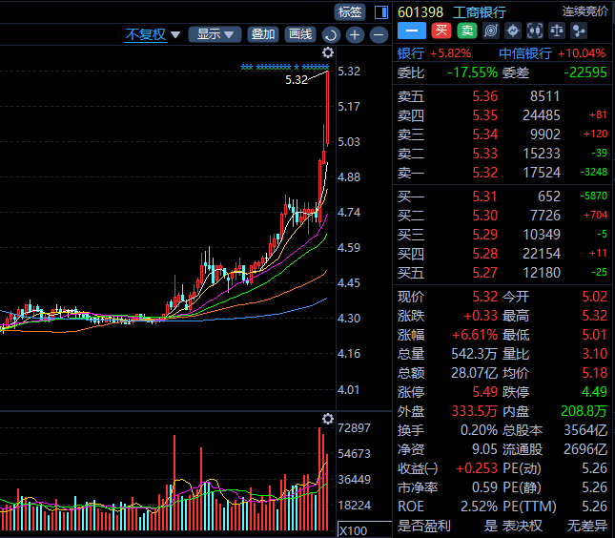Click the stock name 工商银行
The image size is (615, 538).
point(480,12)
